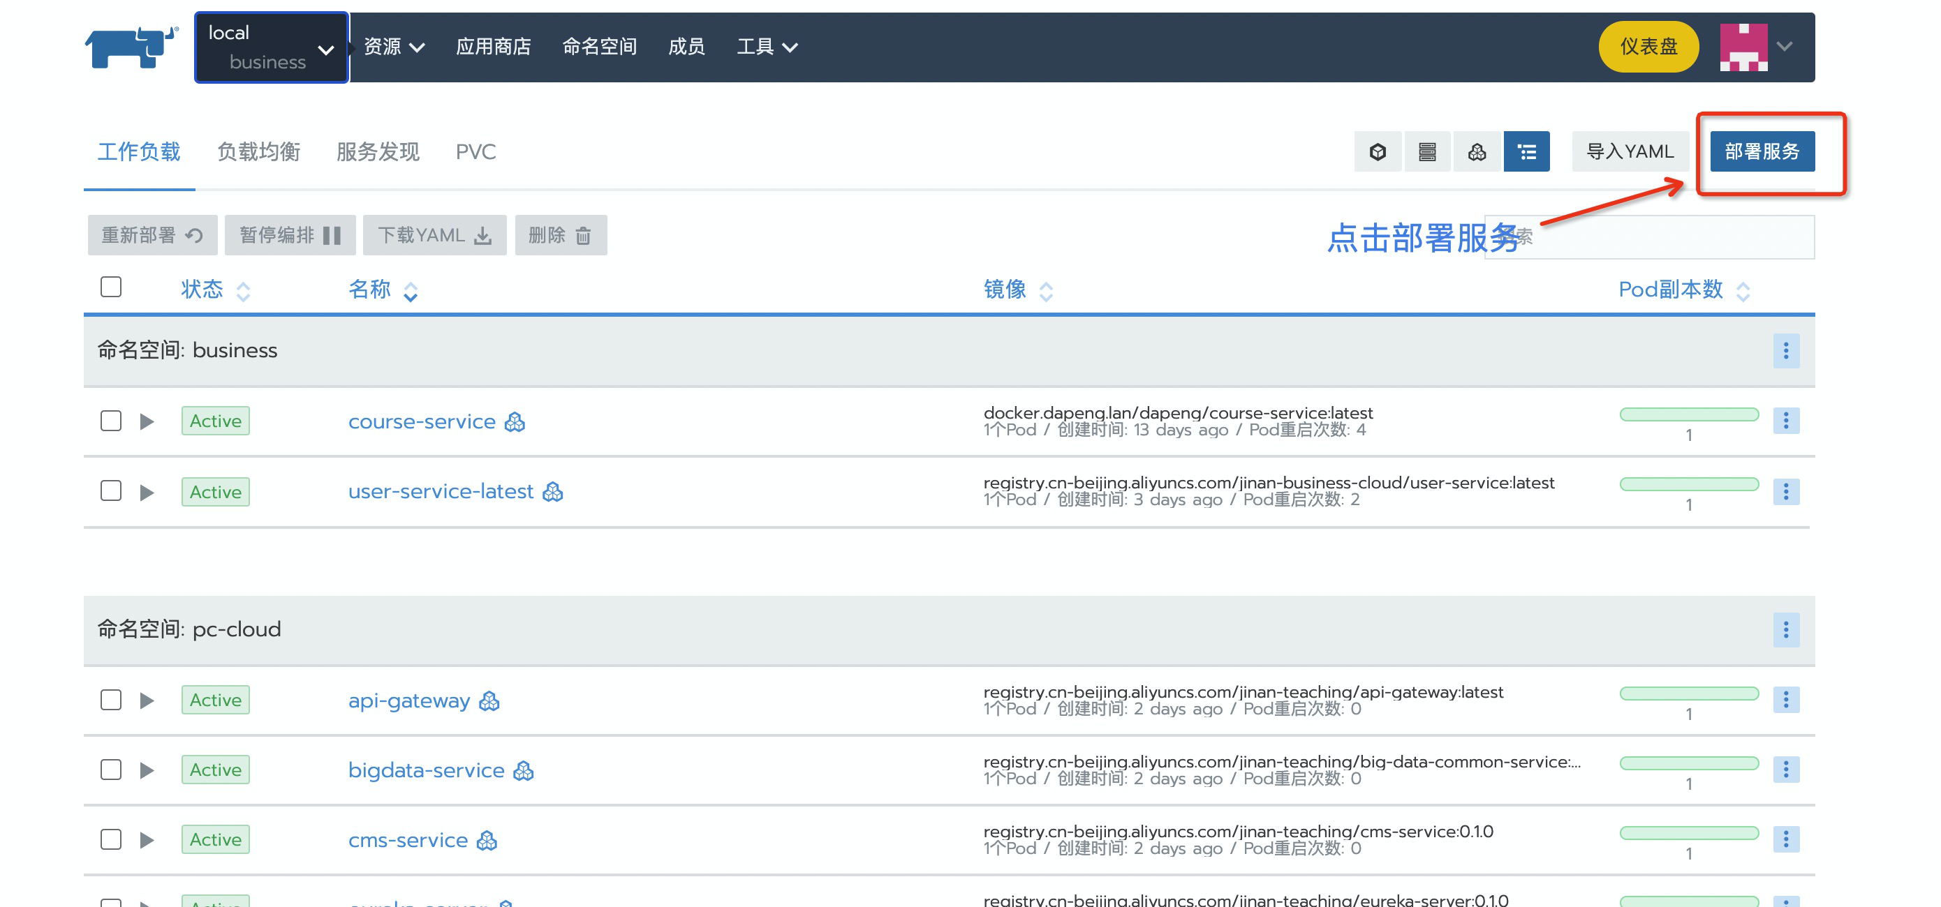This screenshot has width=1941, height=907.
Task: Open three-dot menu for api-gateway row
Action: 1785,700
